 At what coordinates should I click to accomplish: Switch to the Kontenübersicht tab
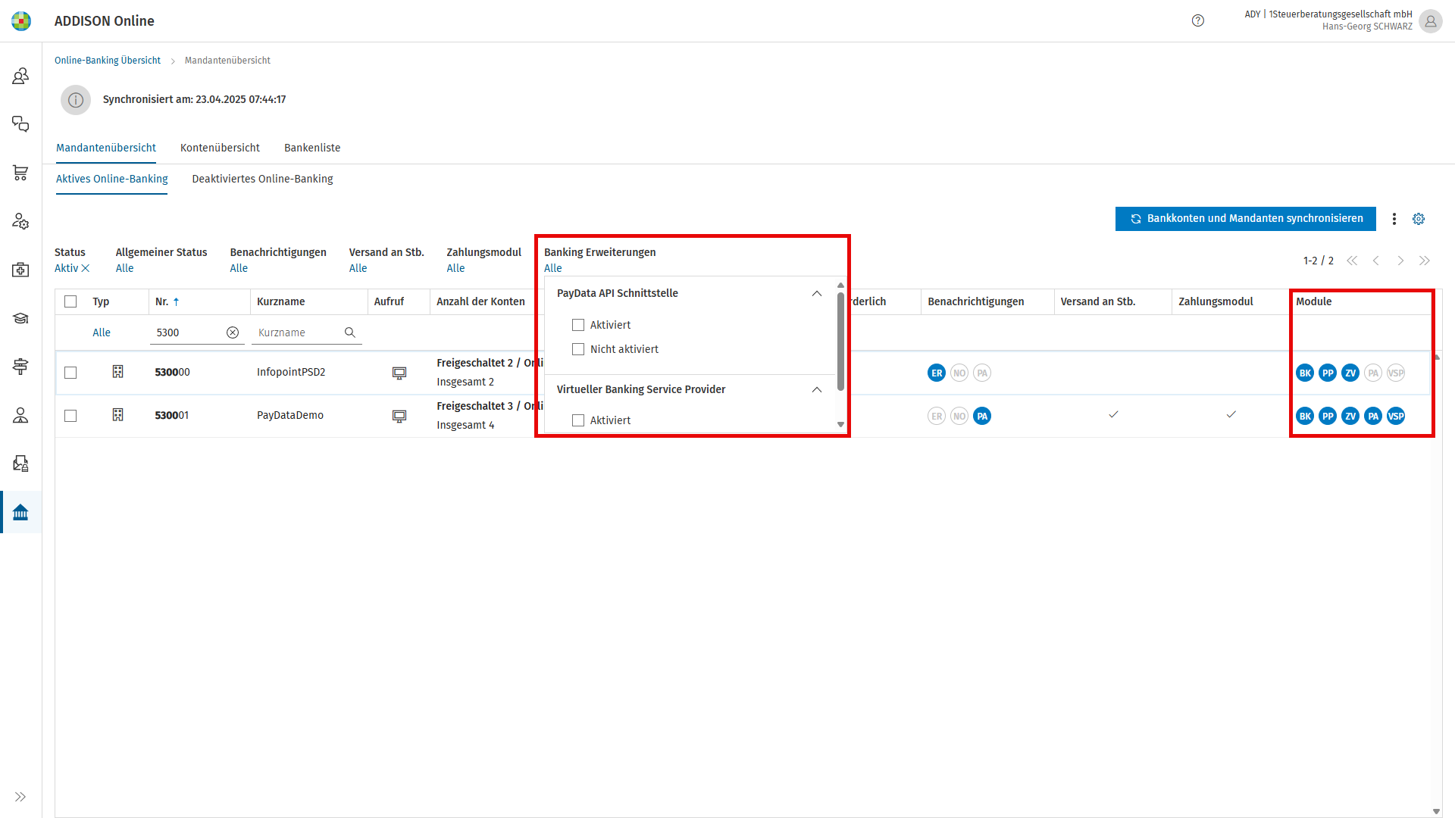click(220, 148)
